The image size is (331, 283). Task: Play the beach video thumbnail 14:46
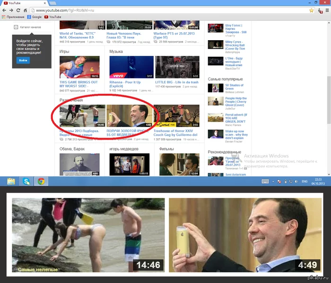[82, 116]
